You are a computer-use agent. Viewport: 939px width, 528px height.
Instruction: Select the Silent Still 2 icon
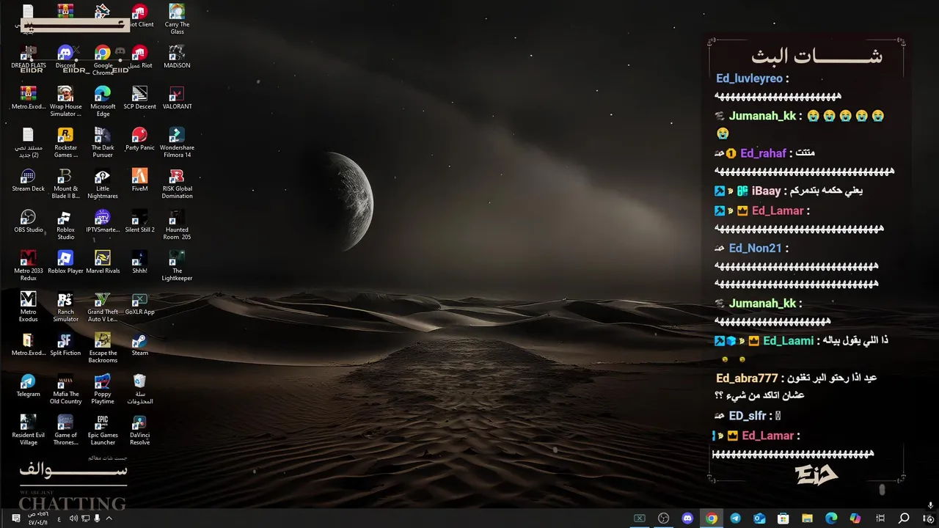point(139,221)
